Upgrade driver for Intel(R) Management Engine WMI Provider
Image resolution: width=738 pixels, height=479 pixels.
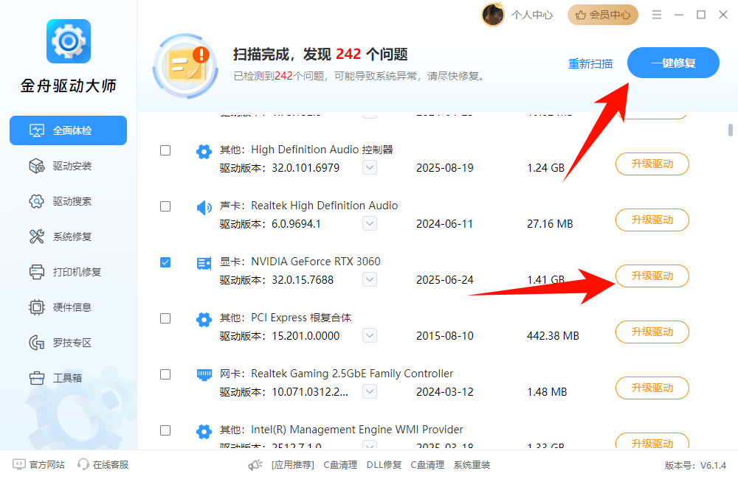pyautogui.click(x=652, y=442)
